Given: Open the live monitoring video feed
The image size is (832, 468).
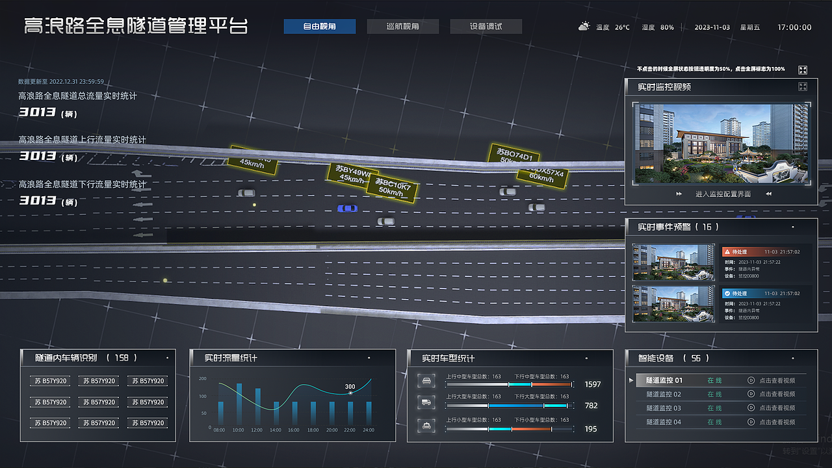Looking at the screenshot, I should (721, 143).
